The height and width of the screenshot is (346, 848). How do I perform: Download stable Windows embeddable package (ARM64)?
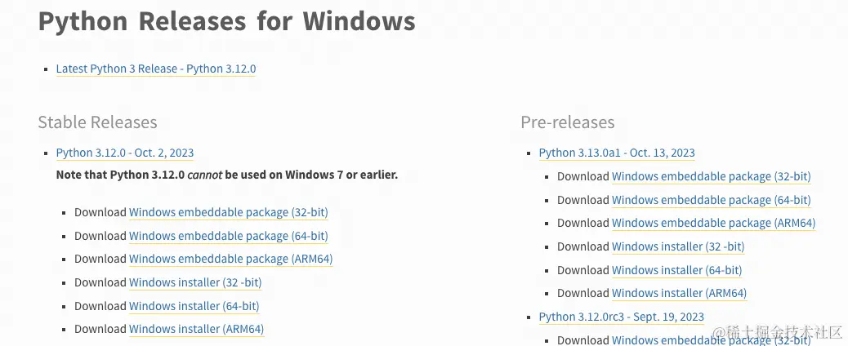coord(231,259)
